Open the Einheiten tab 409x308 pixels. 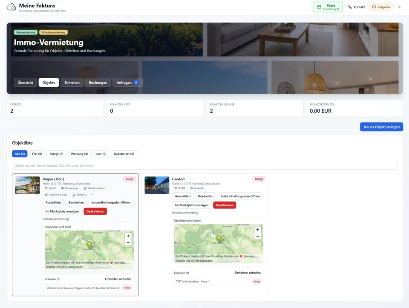(72, 83)
